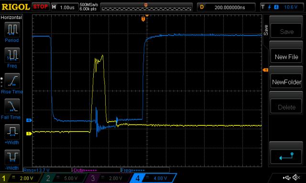The width and height of the screenshot is (306, 183).
Task: Select the -Width measurement icon
Action: [x=12, y=157]
